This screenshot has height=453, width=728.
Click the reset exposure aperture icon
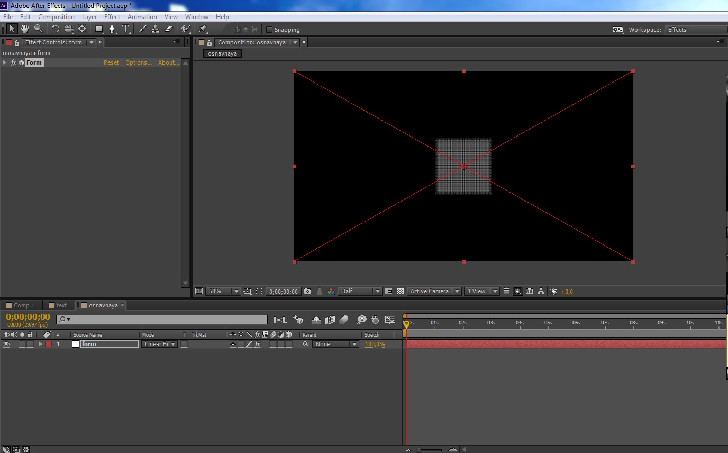[x=554, y=291]
